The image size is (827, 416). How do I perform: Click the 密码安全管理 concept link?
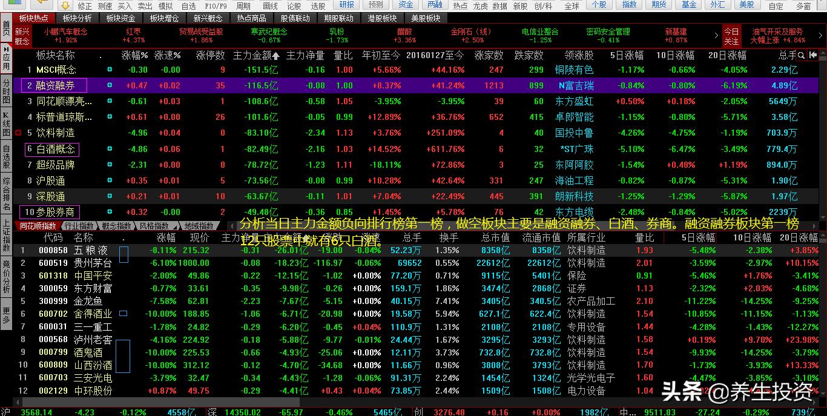click(x=608, y=31)
